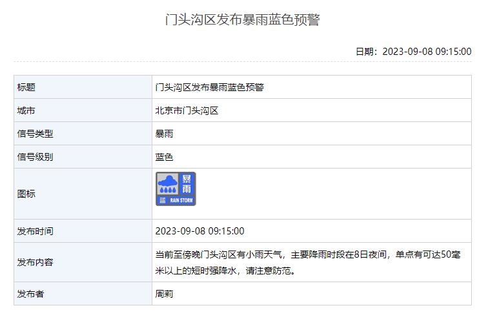Click the city value 北京市门头沟区
488x319 pixels.
187,110
